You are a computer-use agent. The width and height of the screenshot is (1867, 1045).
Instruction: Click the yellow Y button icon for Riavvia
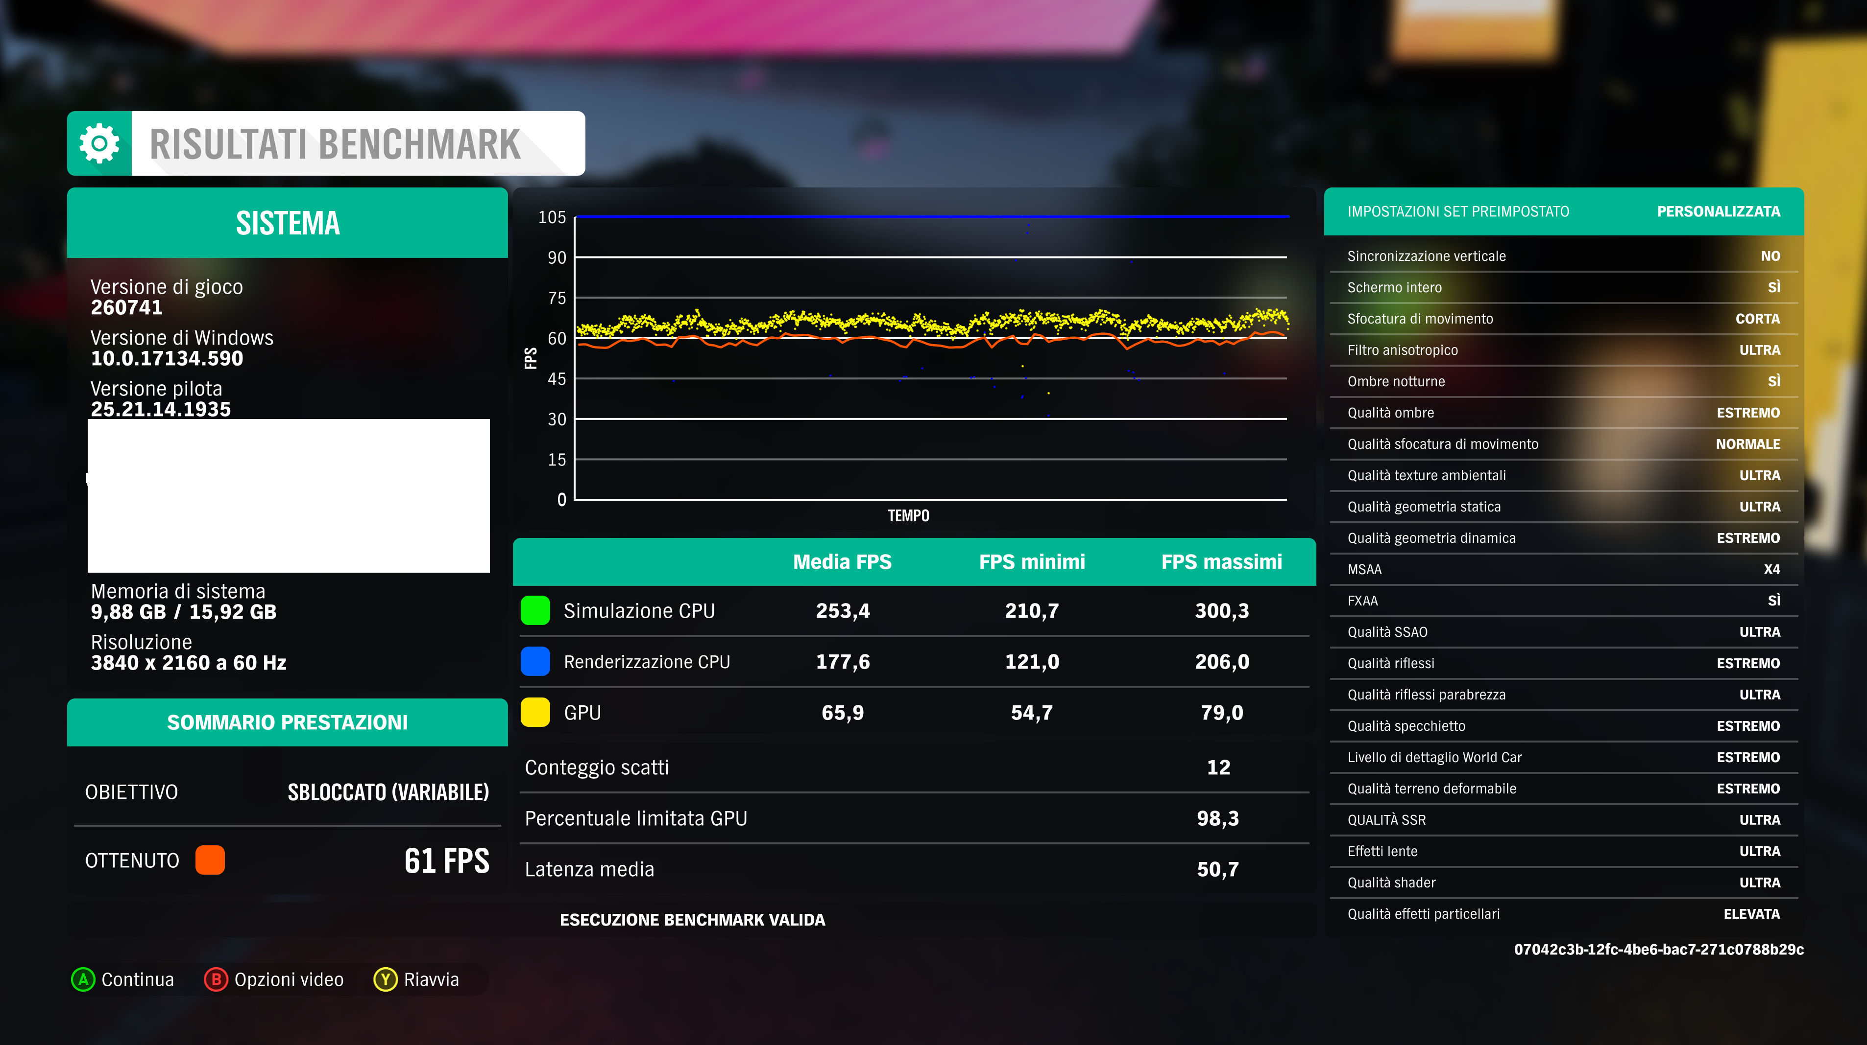pos(386,980)
